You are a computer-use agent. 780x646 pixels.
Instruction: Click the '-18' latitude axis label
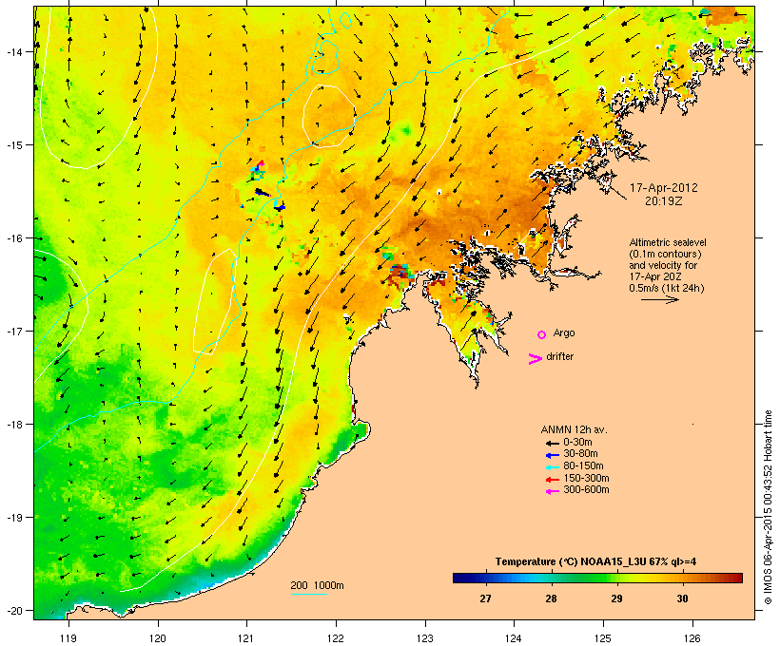(13, 425)
